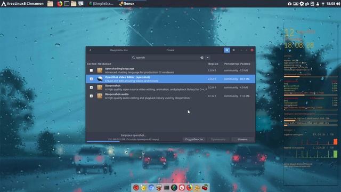Launch the green globe icon in the dock
This screenshot has height=192, width=341.
pos(174,187)
